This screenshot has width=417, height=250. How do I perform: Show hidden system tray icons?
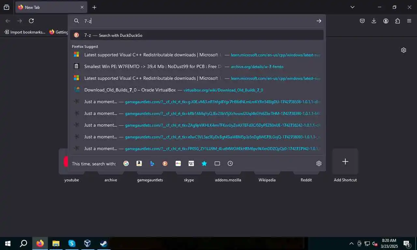tap(352, 243)
